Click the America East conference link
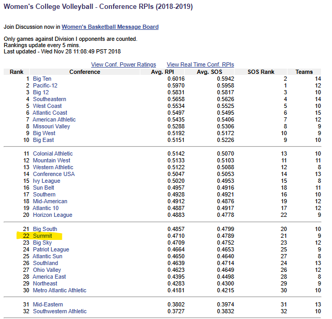The image size is (332, 319). click(49, 277)
